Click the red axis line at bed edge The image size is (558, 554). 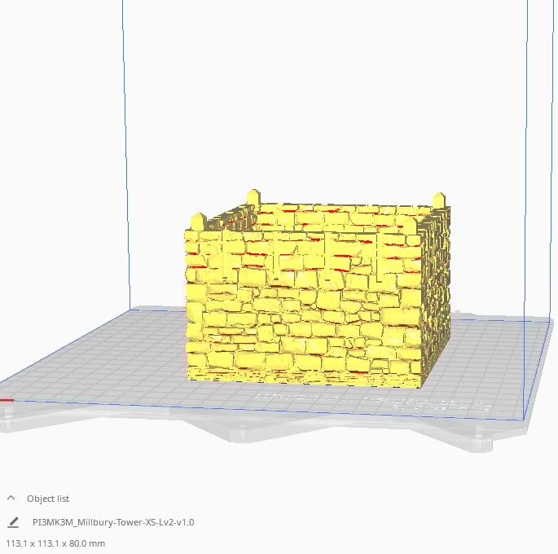7,400
